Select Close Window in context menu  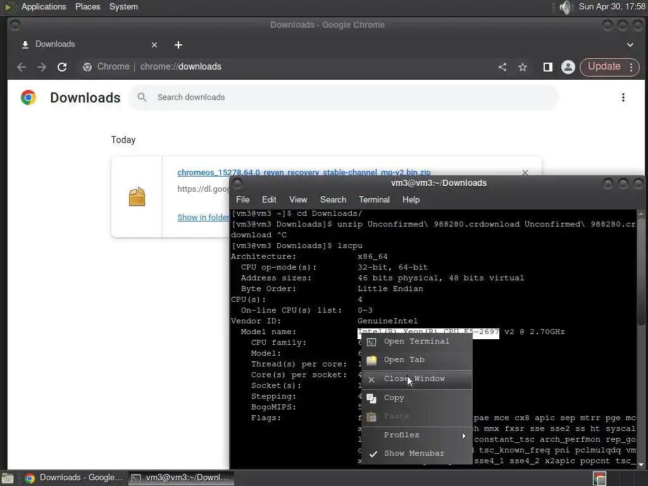[x=417, y=379]
